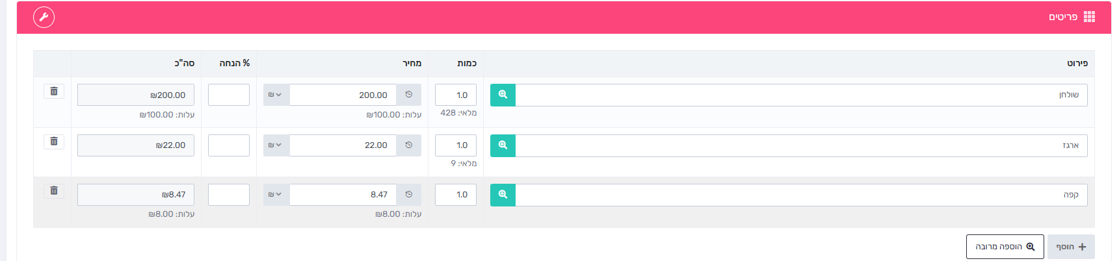This screenshot has height=261, width=1119.
Task: Open the ₪ currency dropdown beside 8.47
Action: click(276, 195)
